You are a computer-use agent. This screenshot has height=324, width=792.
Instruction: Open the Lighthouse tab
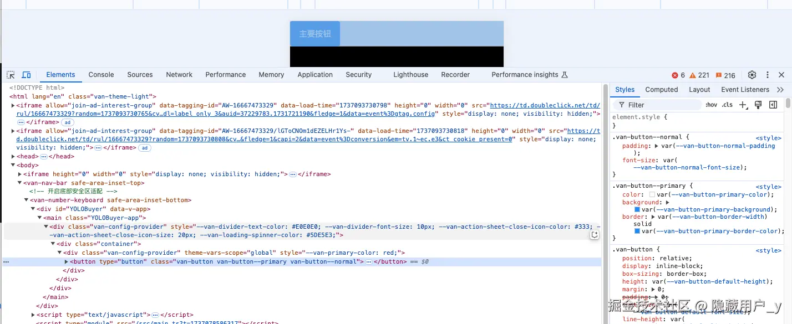tap(411, 75)
